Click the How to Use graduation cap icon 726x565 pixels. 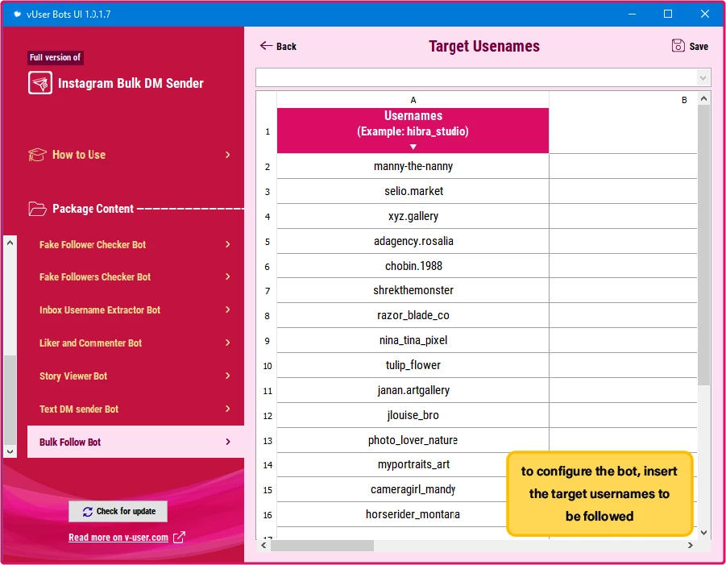click(x=38, y=155)
